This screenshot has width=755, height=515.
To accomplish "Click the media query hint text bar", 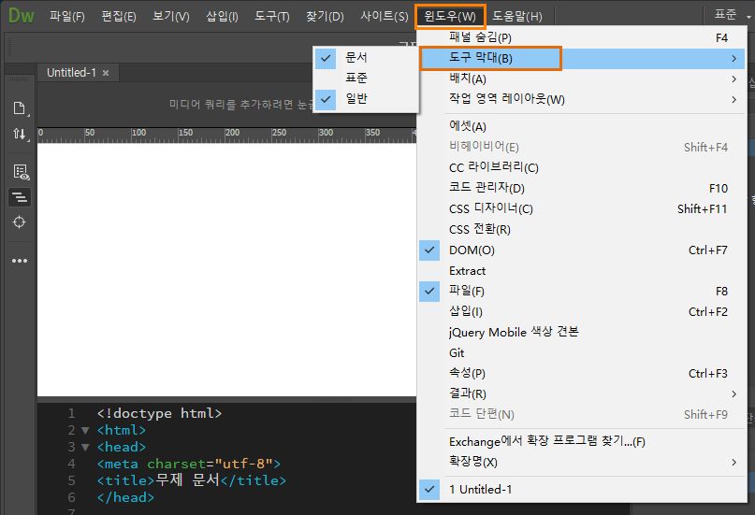I will (240, 105).
